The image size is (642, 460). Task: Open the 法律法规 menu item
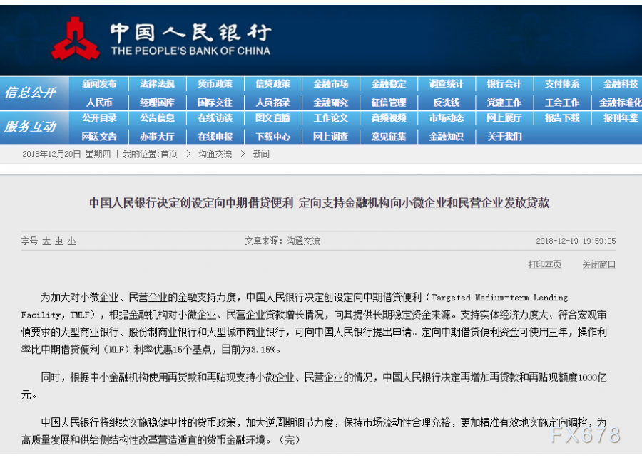[157, 84]
